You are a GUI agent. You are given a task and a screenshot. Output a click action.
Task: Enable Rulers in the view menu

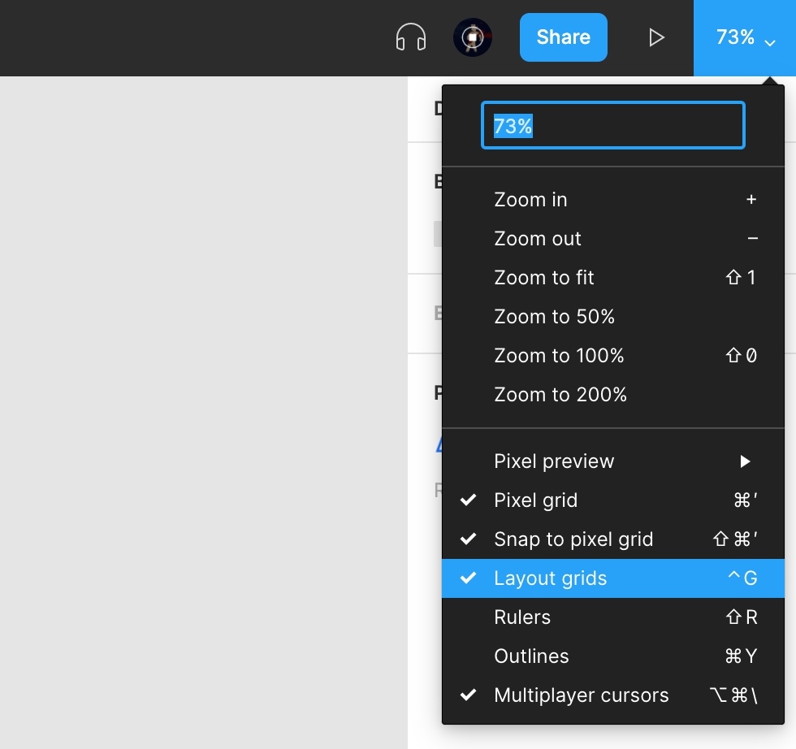tap(522, 617)
